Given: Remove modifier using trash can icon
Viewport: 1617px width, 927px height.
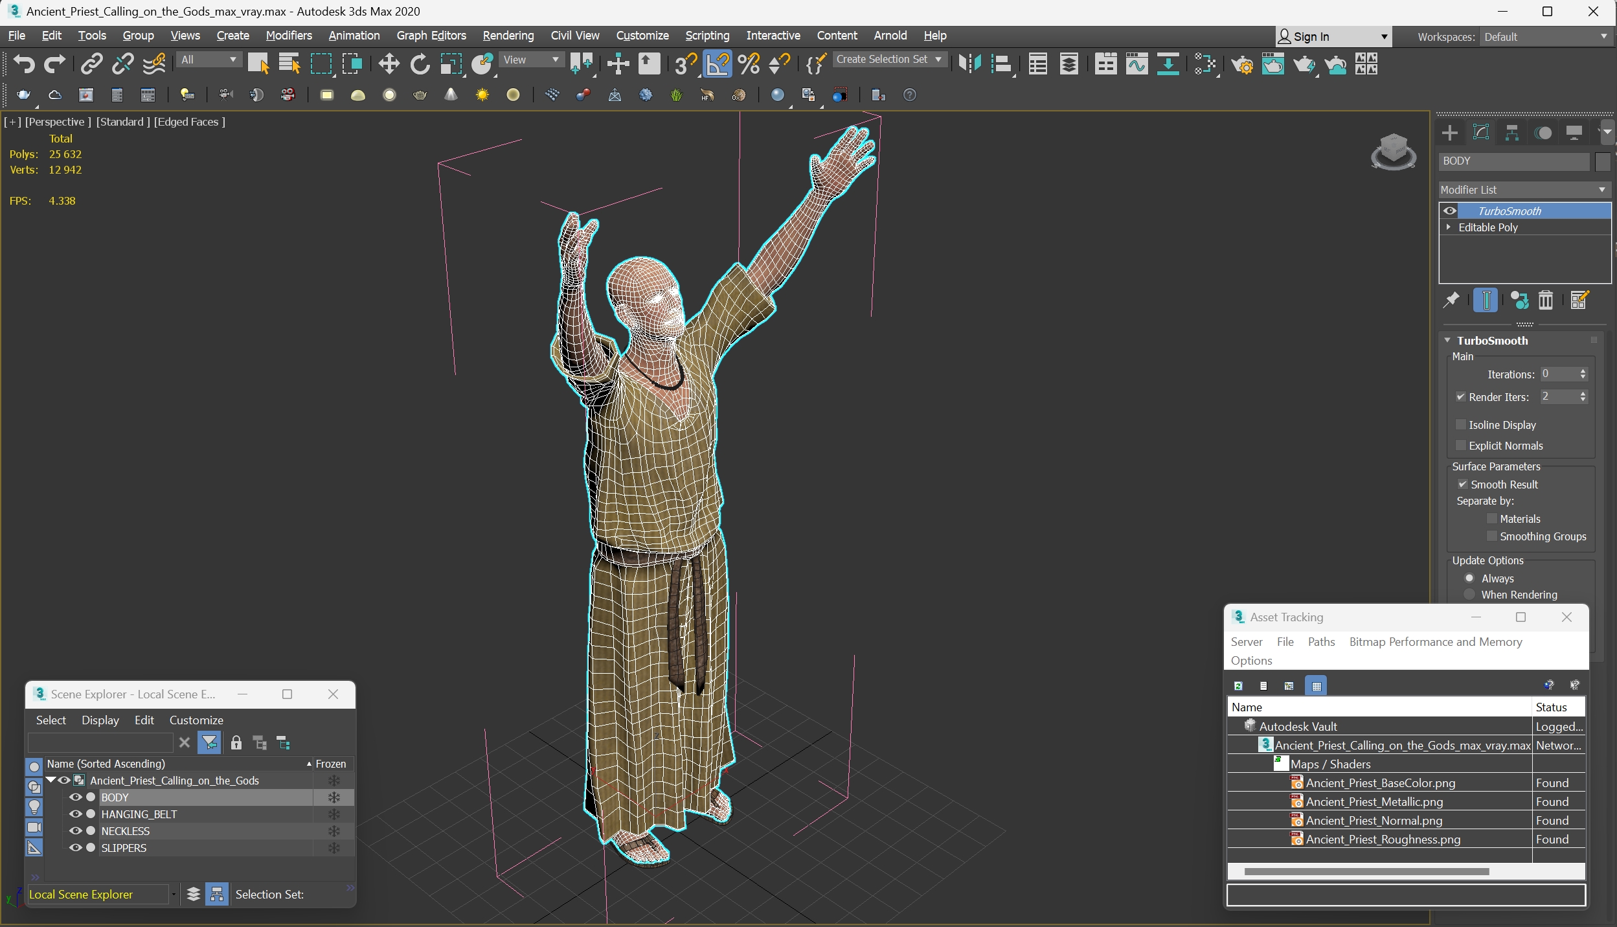Looking at the screenshot, I should 1546,300.
